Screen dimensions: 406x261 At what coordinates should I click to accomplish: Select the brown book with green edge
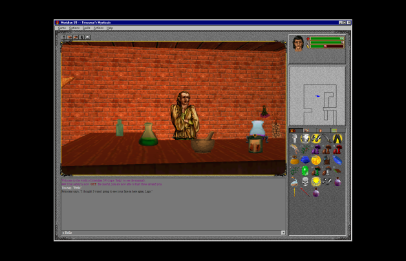pyautogui.click(x=337, y=171)
